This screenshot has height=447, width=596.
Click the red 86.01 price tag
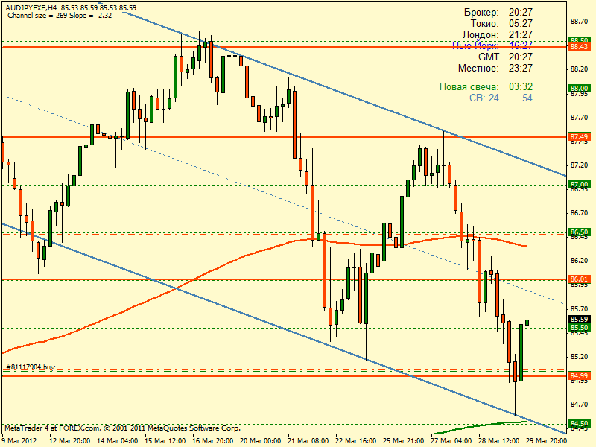pyautogui.click(x=579, y=279)
